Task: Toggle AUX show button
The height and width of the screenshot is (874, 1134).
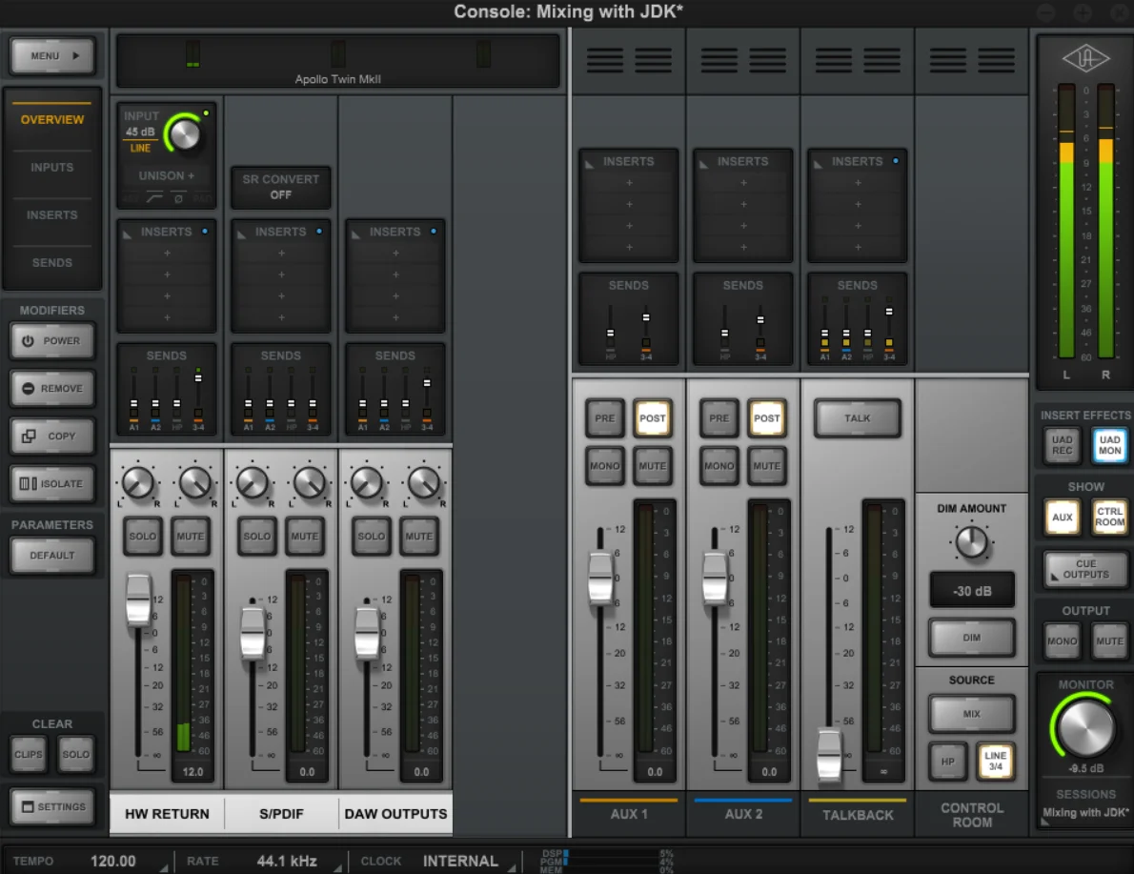Action: pos(1062,518)
